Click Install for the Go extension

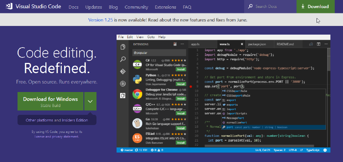(181, 128)
